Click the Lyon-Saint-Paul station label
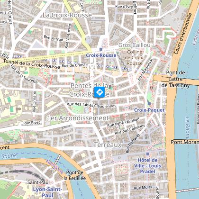The height and width of the screenshot is (199, 199). 47,192
